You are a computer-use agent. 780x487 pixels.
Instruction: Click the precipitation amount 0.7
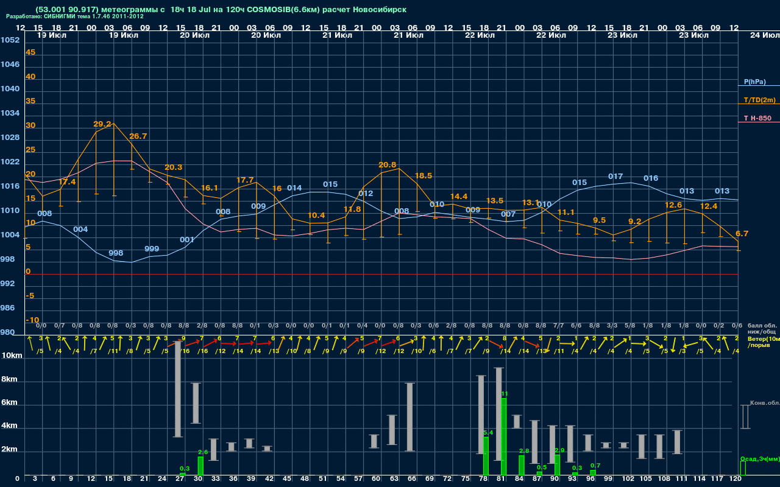click(x=595, y=466)
